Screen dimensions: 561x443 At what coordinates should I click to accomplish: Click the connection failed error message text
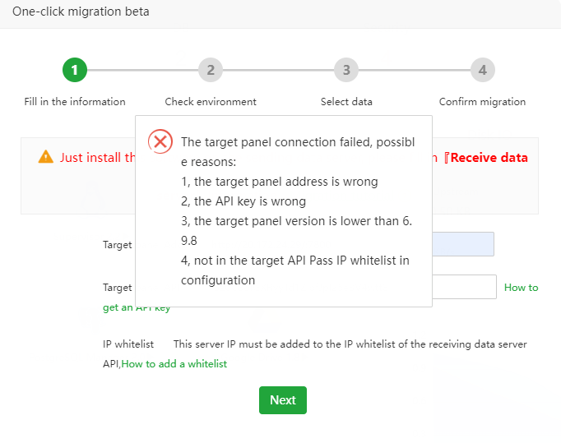[296, 211]
